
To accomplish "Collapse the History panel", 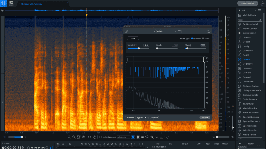I will 240,143.
